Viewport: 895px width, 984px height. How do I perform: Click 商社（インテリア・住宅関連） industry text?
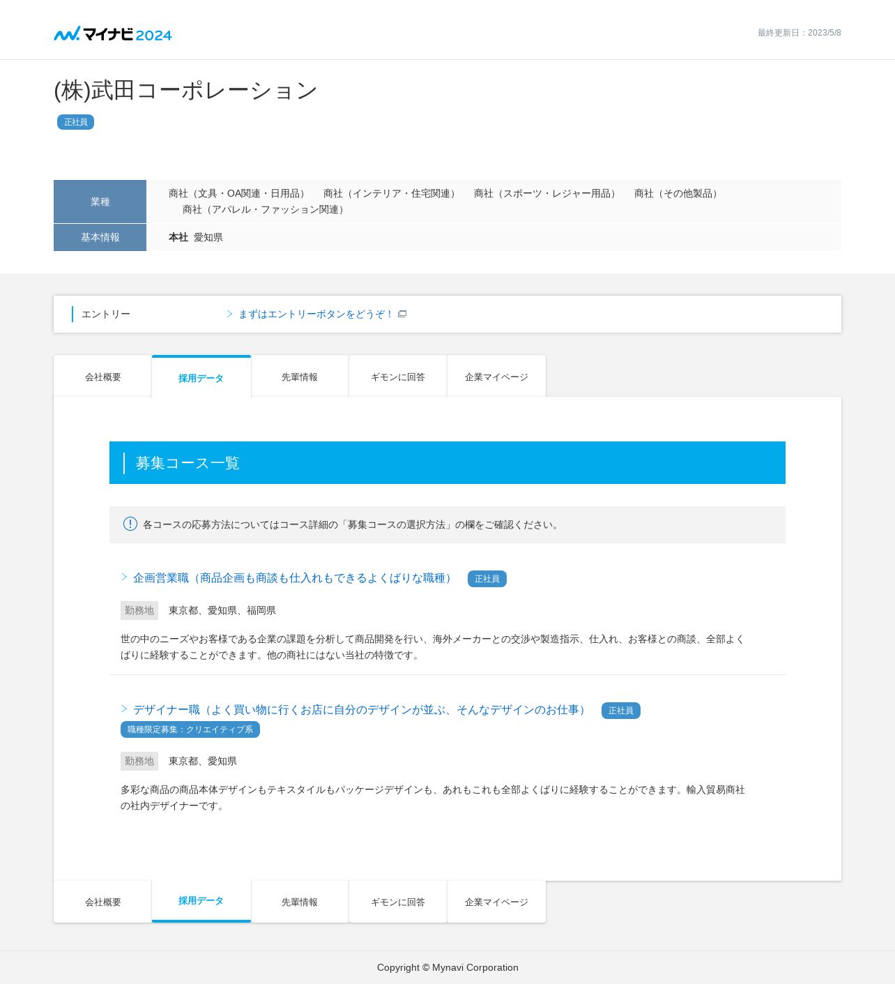pyautogui.click(x=391, y=193)
